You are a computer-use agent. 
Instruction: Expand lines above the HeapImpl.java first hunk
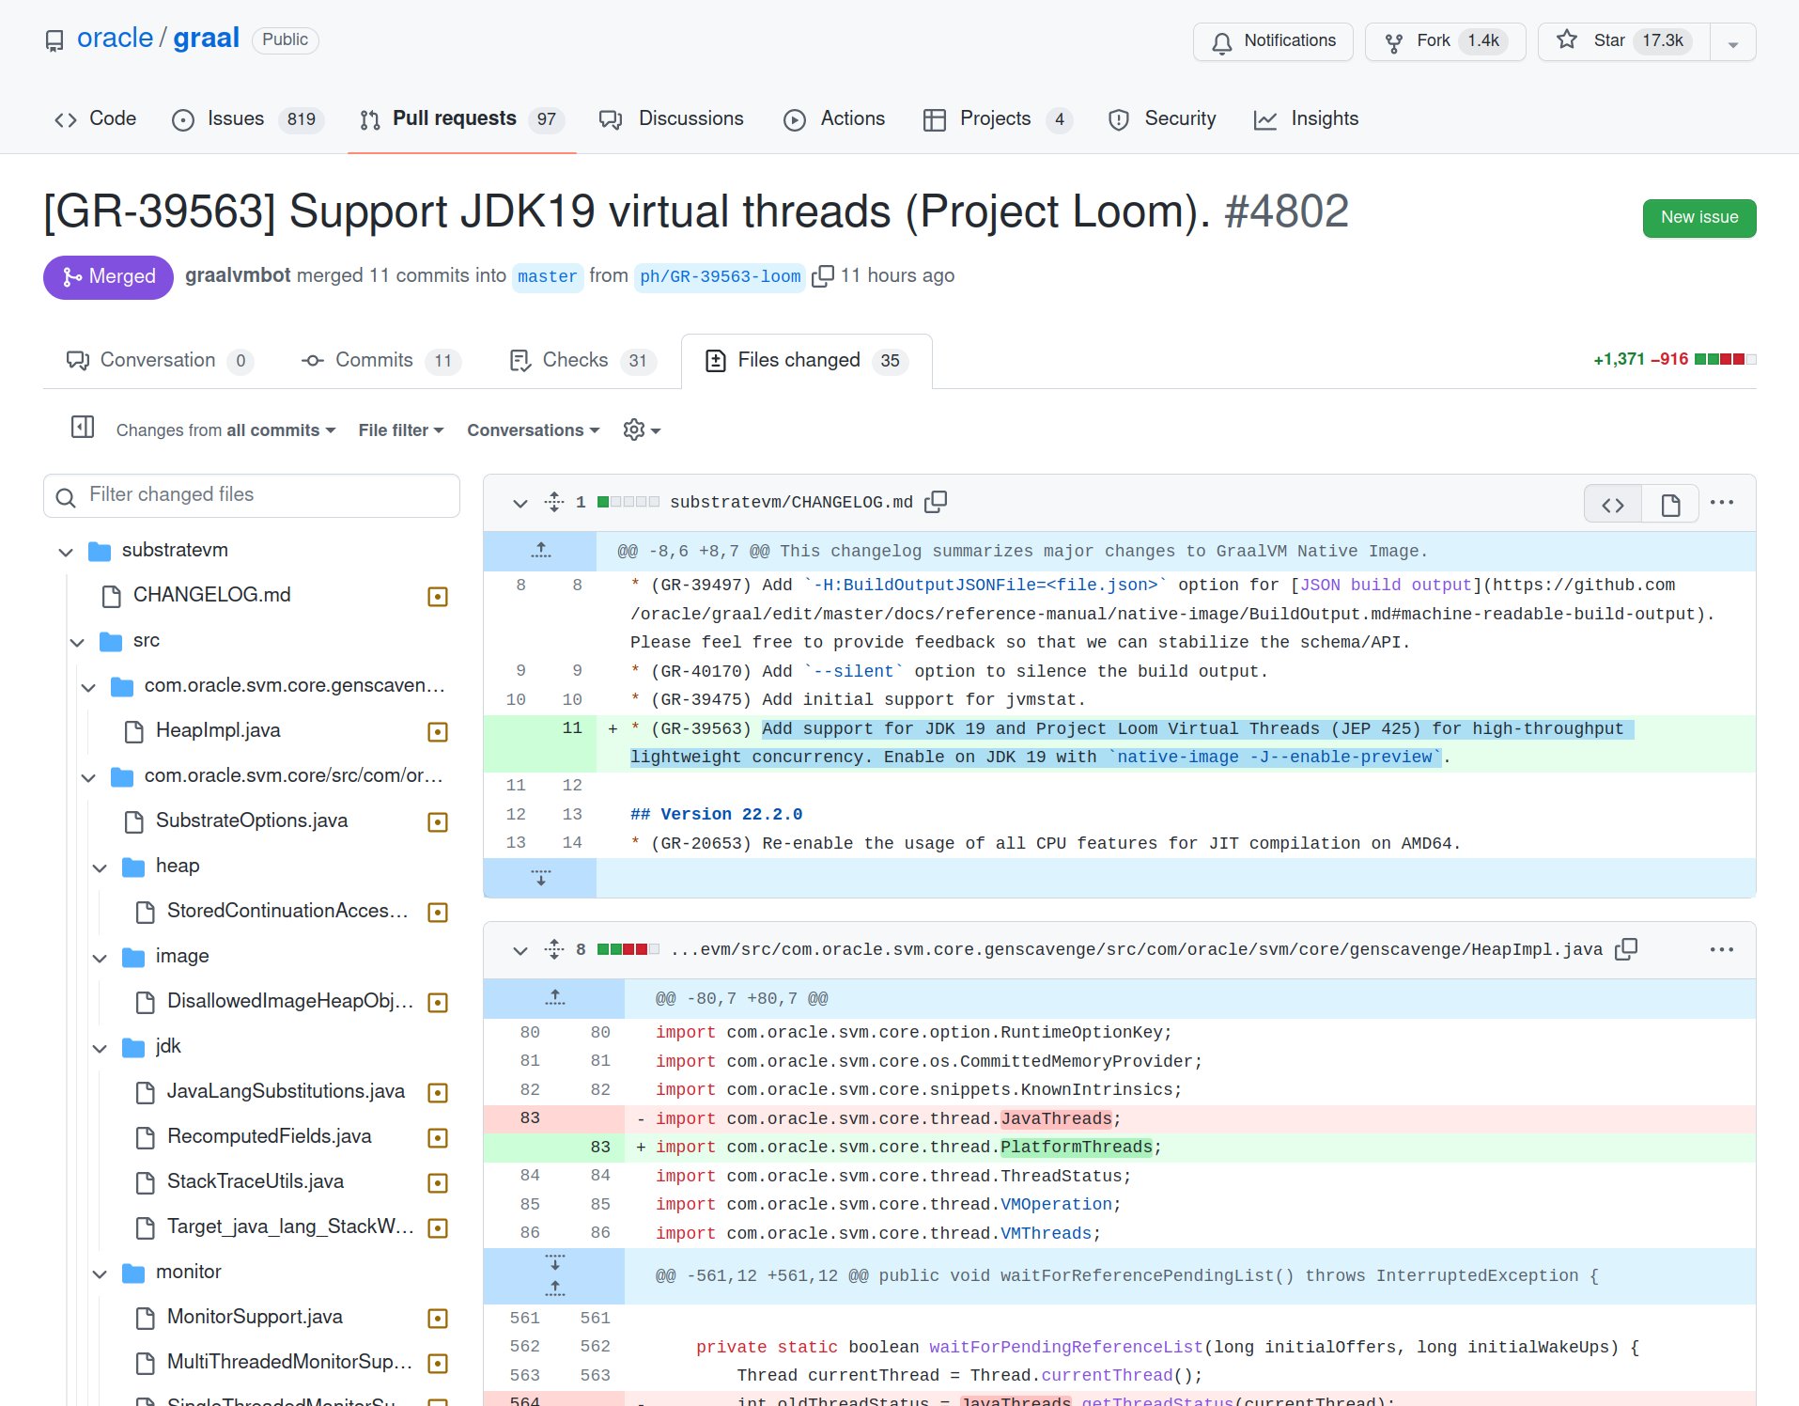[x=554, y=999]
